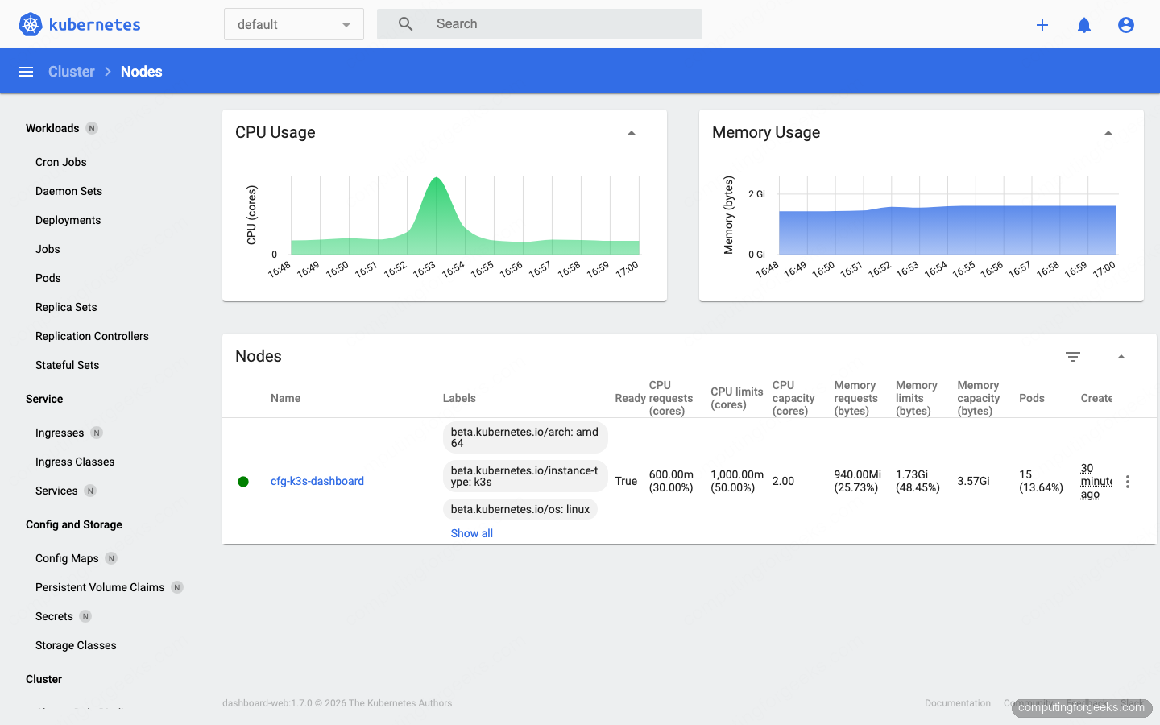Image resolution: width=1160 pixels, height=725 pixels.
Task: Collapse the Memory Usage graph panel
Action: pyautogui.click(x=1108, y=130)
